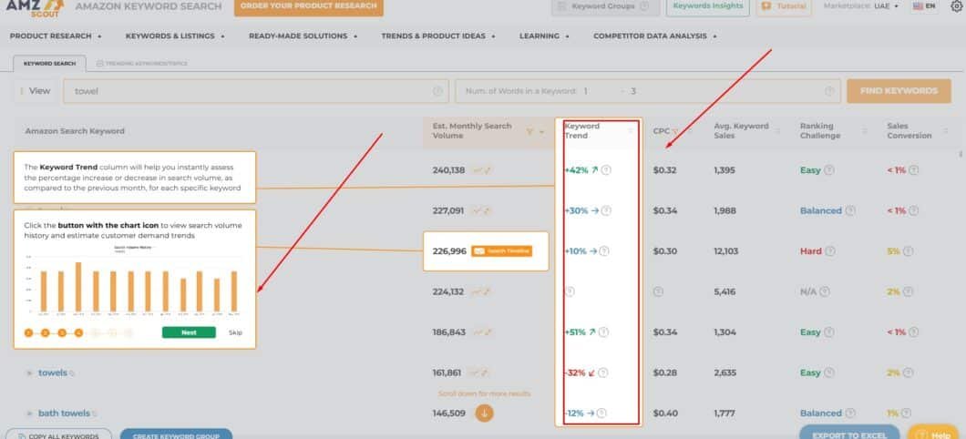Click help icon beside N/A ranking challenge

click(x=825, y=291)
